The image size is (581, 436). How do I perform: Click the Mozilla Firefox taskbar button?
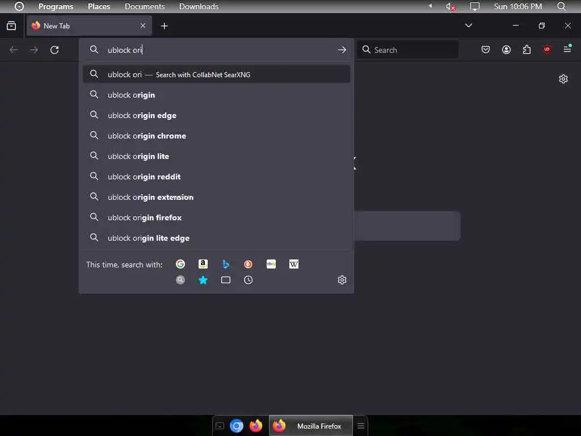[311, 426]
